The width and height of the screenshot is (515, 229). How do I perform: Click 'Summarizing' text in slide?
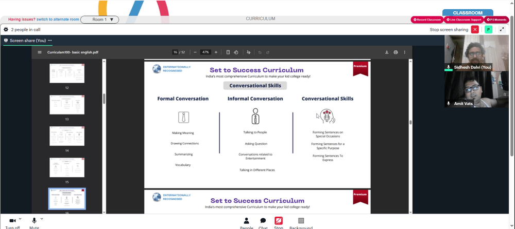coord(184,155)
